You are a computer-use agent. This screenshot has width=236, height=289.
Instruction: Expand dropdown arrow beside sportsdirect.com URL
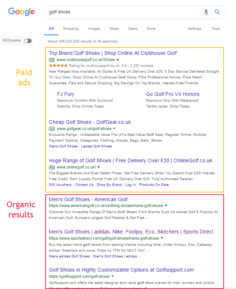tap(162, 238)
